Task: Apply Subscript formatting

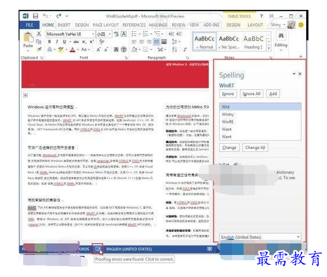Action: click(x=84, y=42)
